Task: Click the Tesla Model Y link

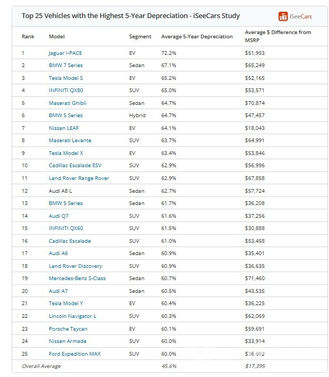Action: tap(66, 304)
